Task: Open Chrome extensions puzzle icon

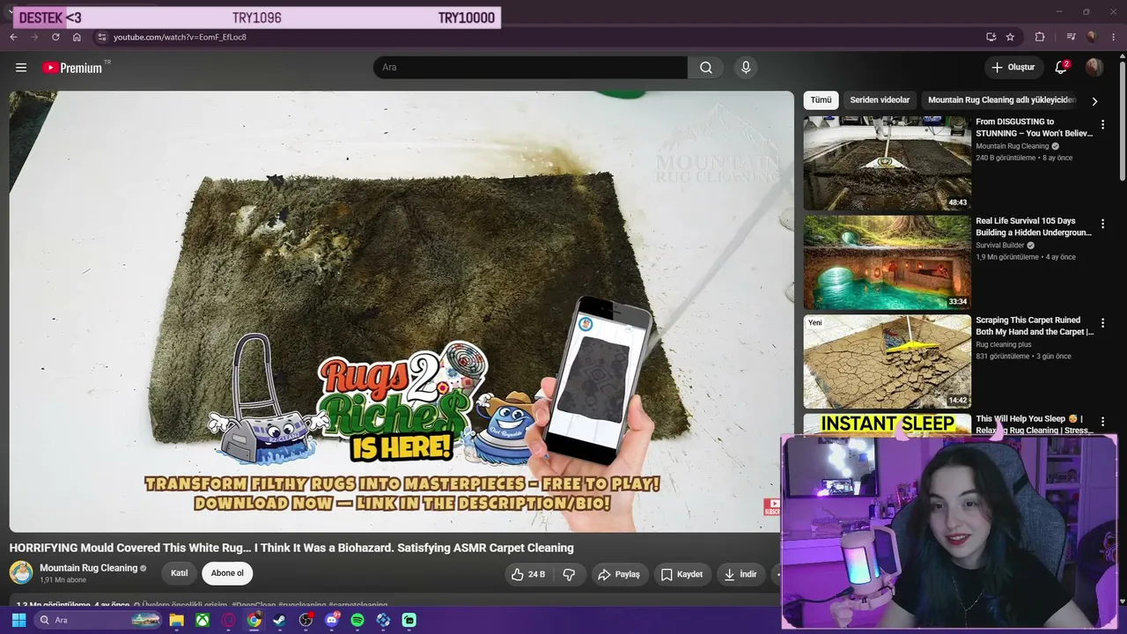Action: pyautogui.click(x=1040, y=37)
